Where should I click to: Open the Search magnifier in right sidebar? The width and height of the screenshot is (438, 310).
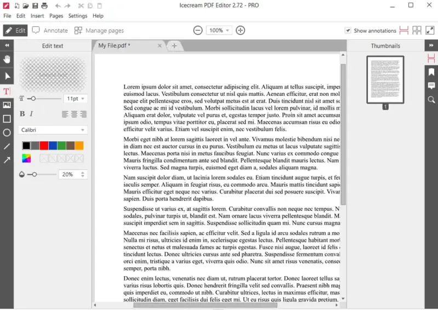(x=431, y=100)
